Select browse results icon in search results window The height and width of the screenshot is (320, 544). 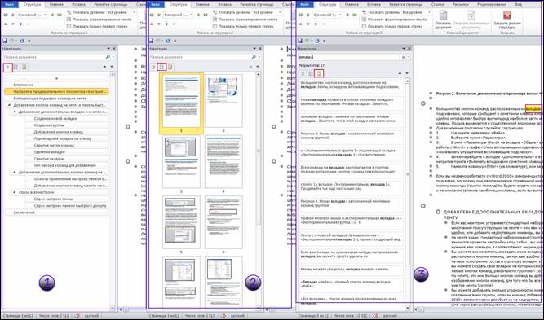pyautogui.click(x=320, y=73)
